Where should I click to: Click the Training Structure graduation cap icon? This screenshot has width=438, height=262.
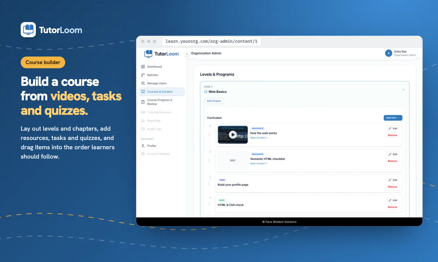(143, 112)
